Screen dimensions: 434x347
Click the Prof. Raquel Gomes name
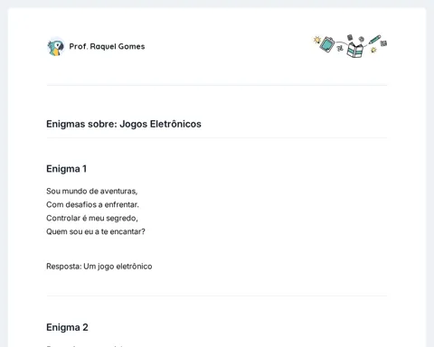point(107,46)
